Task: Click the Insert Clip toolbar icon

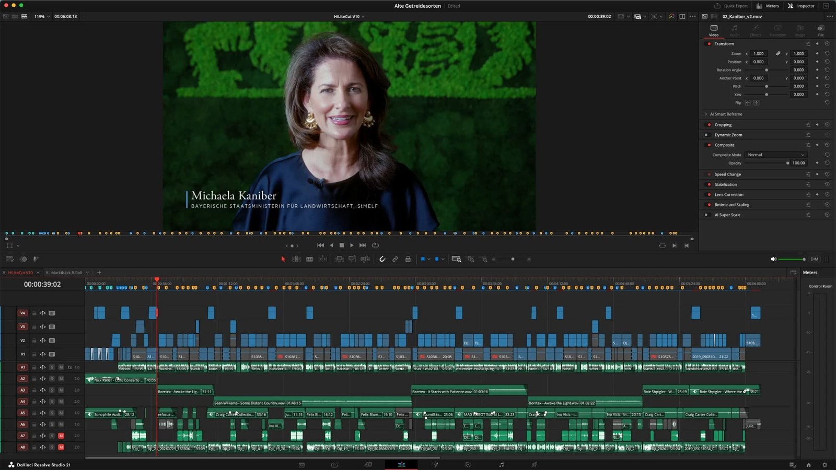Action: click(339, 259)
